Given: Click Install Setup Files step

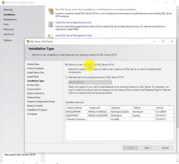Looking at the screenshot, I should click(36, 72).
